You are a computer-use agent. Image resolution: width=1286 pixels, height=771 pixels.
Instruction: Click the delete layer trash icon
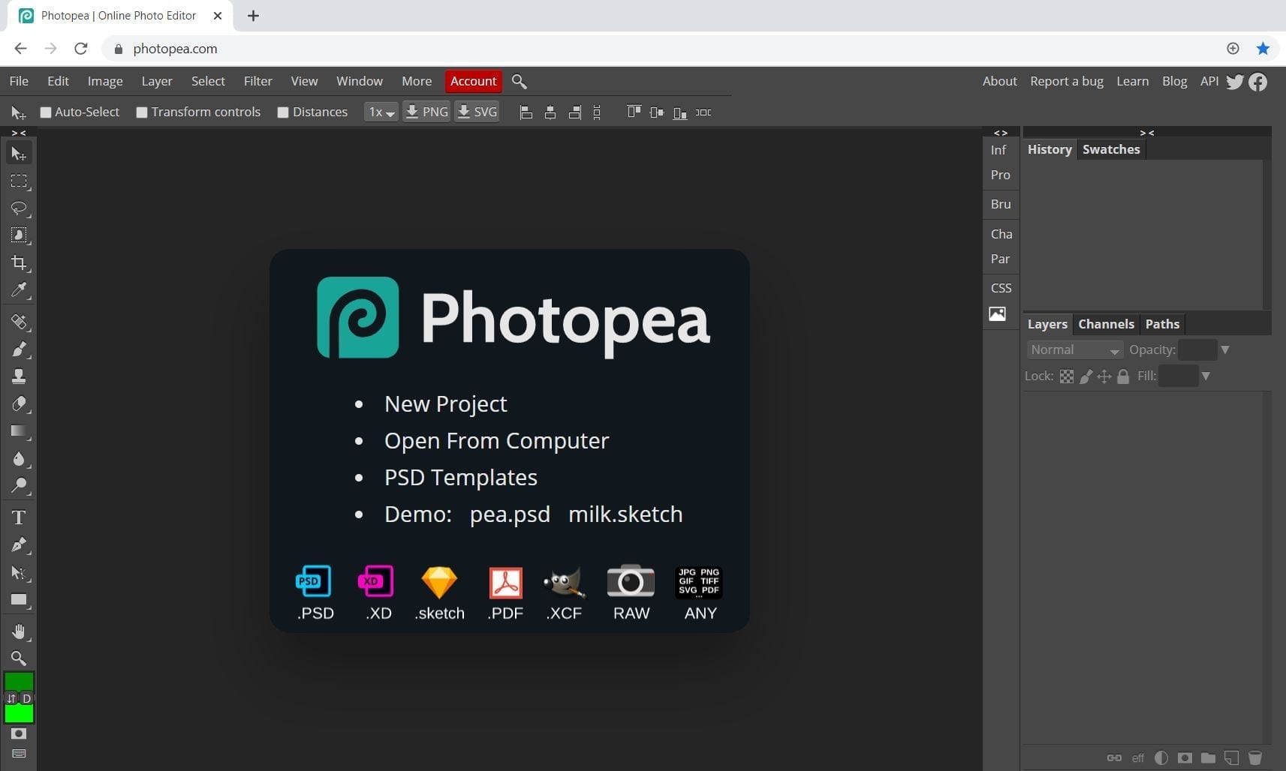[1254, 757]
